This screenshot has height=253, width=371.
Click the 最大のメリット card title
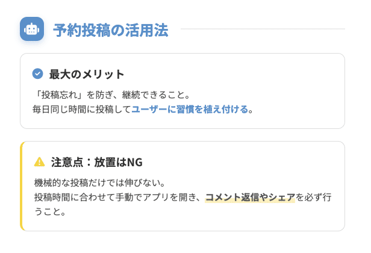87,74
